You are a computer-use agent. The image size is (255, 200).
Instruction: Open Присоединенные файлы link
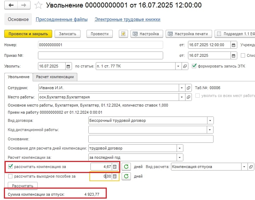pyautogui.click(x=62, y=20)
